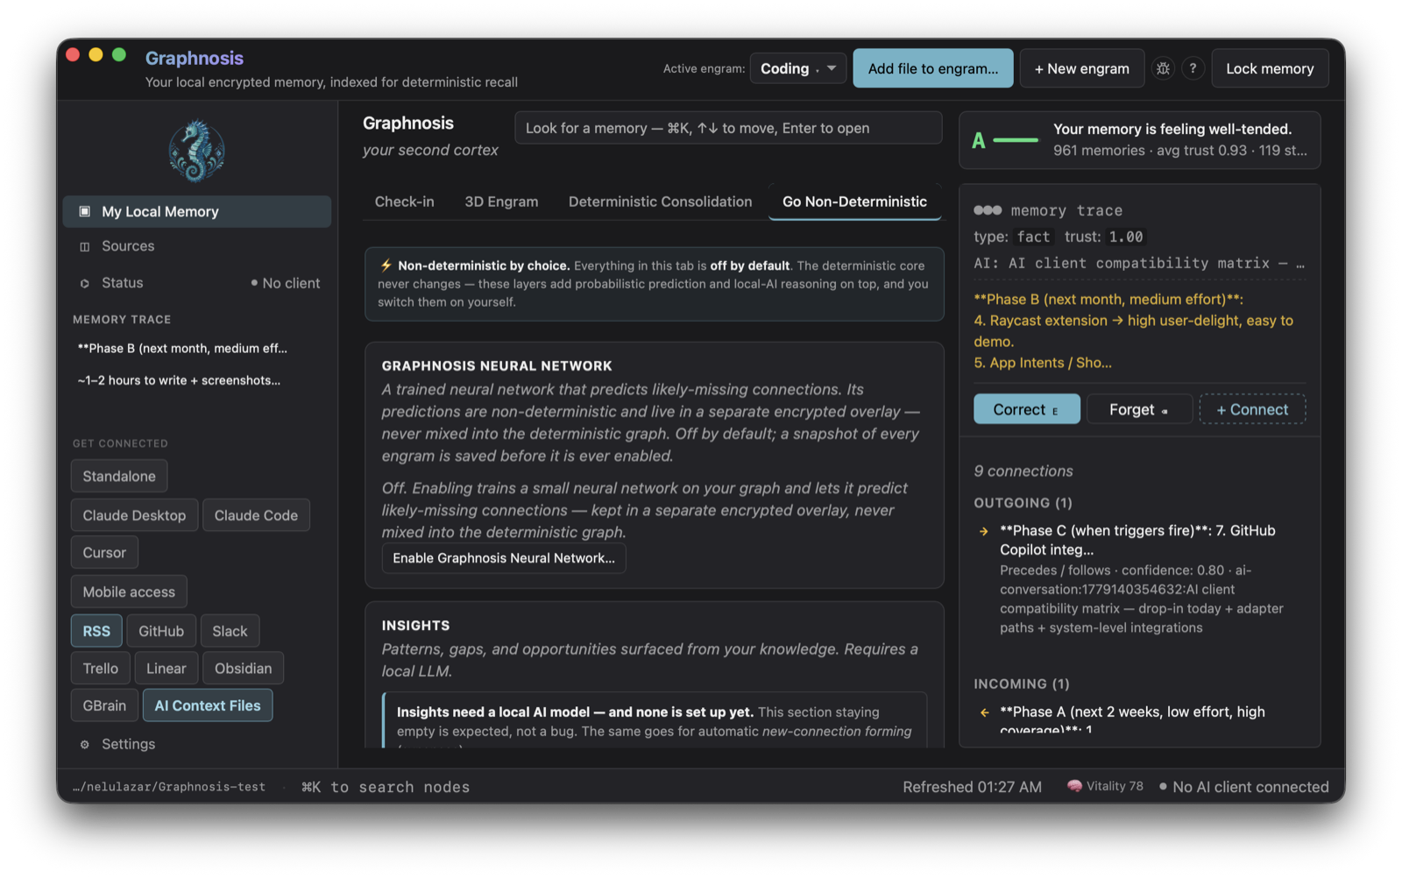Click the + Connect button
The height and width of the screenshot is (878, 1402).
pos(1252,409)
